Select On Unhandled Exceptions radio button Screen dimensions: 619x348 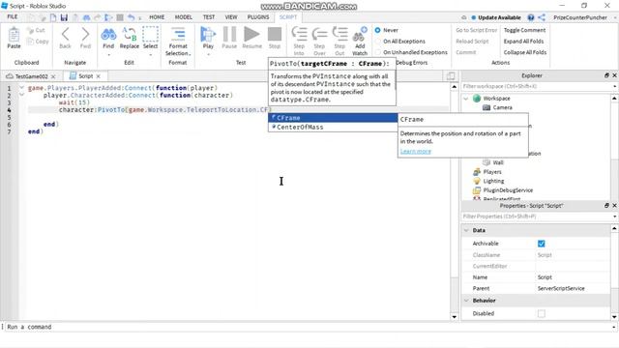tap(378, 52)
